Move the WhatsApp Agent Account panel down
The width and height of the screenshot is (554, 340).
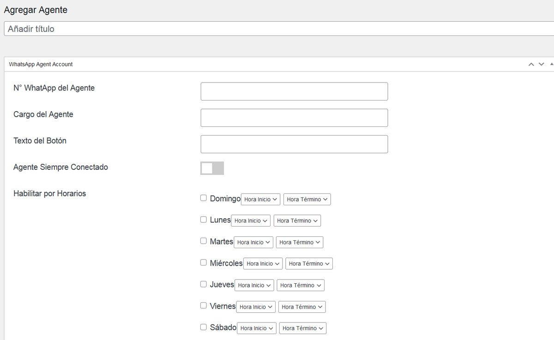tap(542, 64)
